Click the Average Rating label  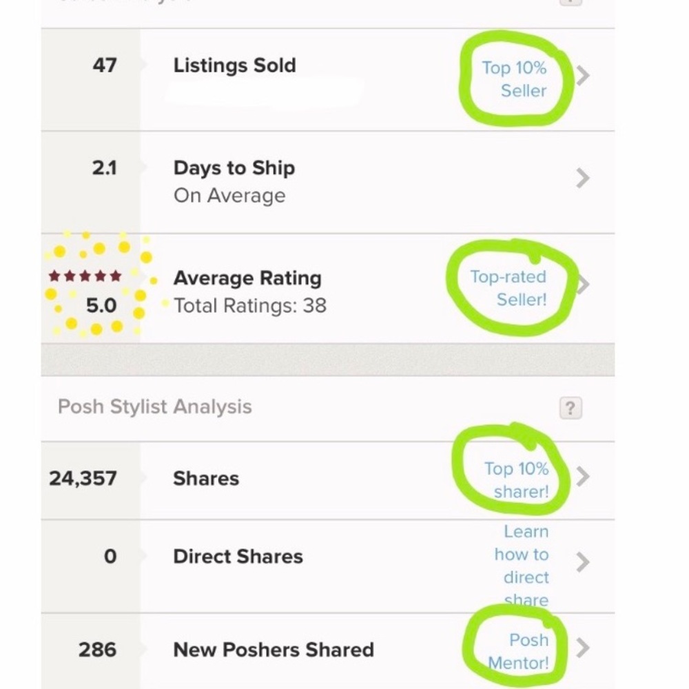tap(247, 278)
